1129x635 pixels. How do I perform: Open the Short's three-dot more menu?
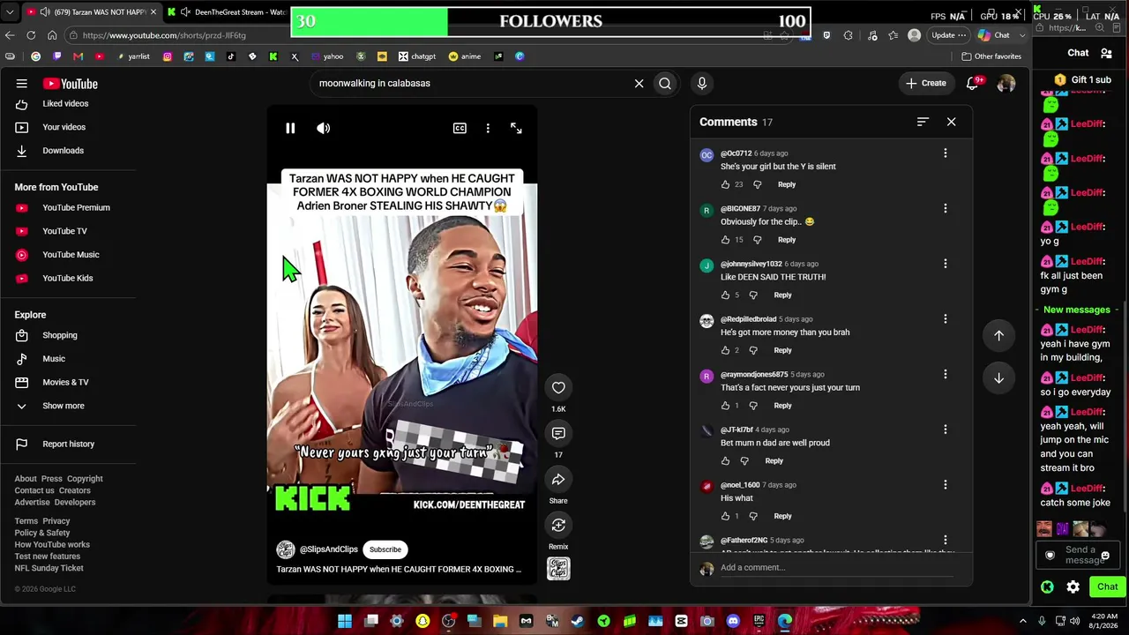(x=488, y=129)
